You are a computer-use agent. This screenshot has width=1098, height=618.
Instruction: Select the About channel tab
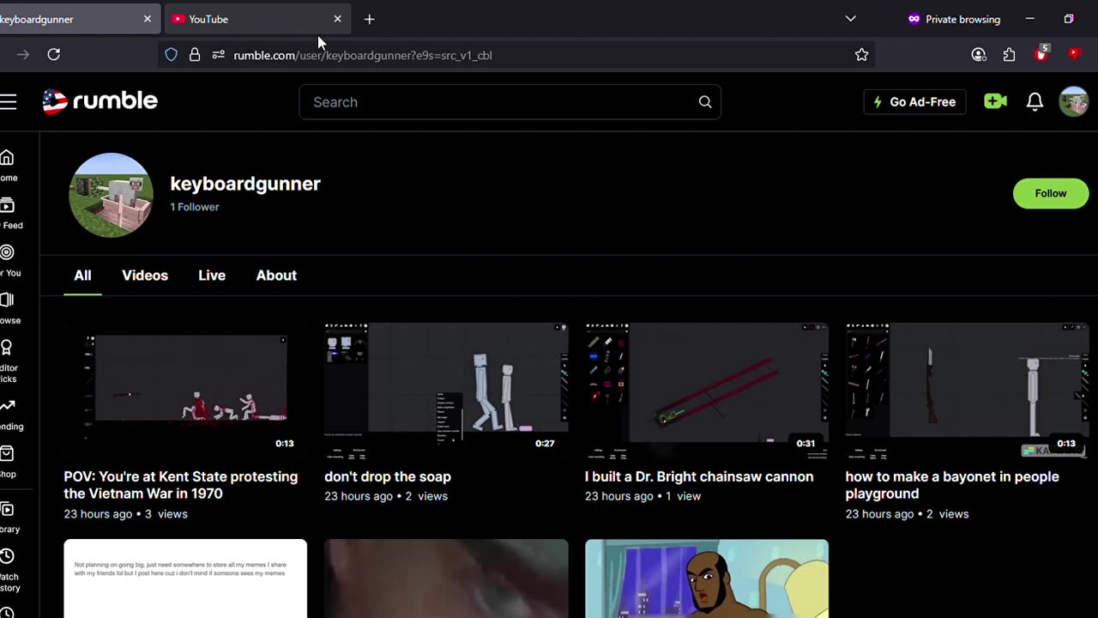276,276
